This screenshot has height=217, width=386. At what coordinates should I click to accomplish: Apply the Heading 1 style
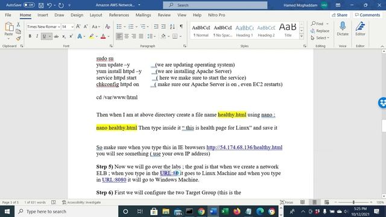point(244,31)
